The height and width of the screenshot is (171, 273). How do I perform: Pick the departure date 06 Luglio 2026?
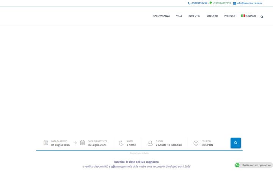coord(97,145)
